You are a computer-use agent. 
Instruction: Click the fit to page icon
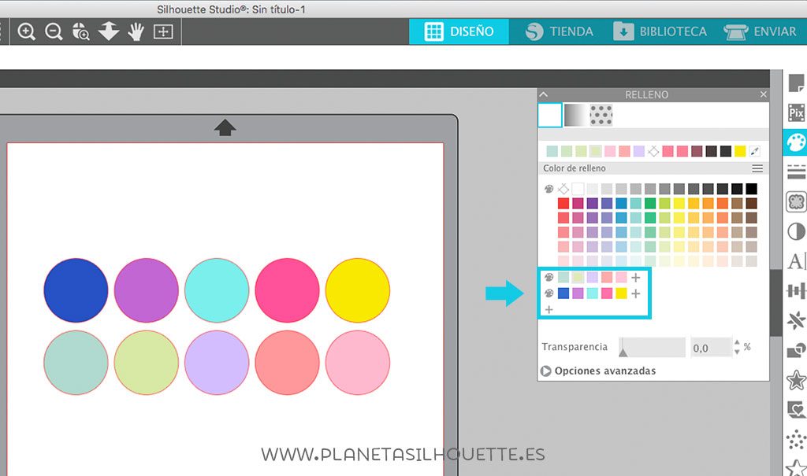coord(163,32)
